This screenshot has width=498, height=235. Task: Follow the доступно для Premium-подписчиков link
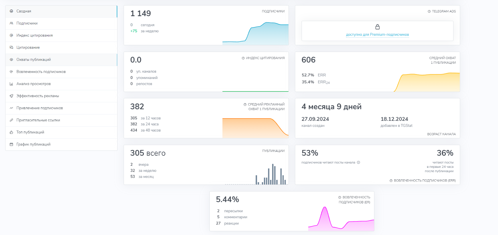[378, 35]
